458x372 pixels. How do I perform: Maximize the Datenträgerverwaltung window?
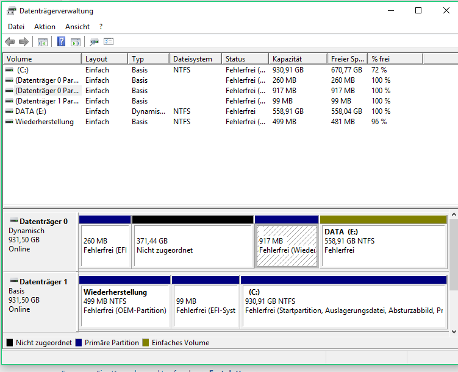[x=418, y=11]
